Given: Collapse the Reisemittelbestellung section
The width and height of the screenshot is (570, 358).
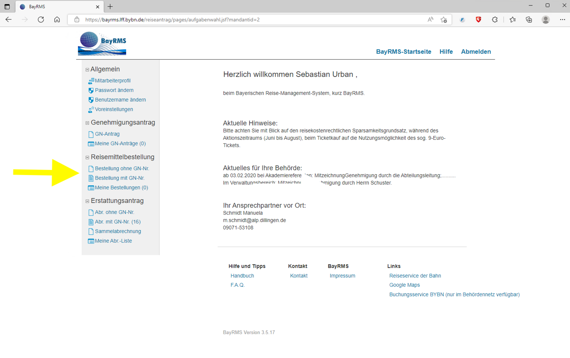Looking at the screenshot, I should coord(87,157).
